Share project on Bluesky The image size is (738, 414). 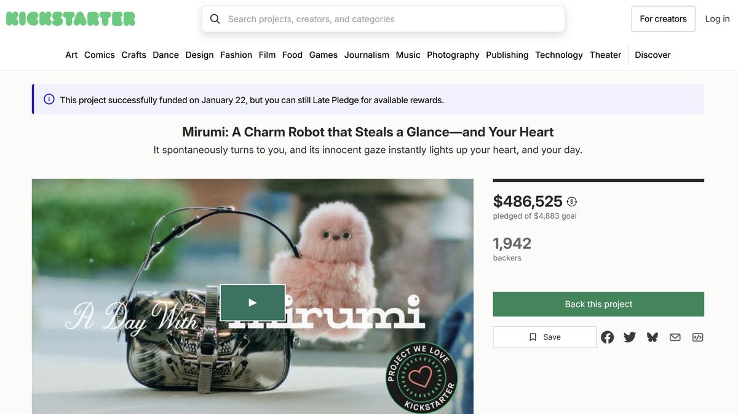click(653, 337)
